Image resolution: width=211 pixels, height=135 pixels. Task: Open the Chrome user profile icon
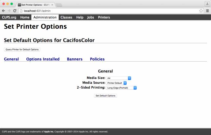207,4
